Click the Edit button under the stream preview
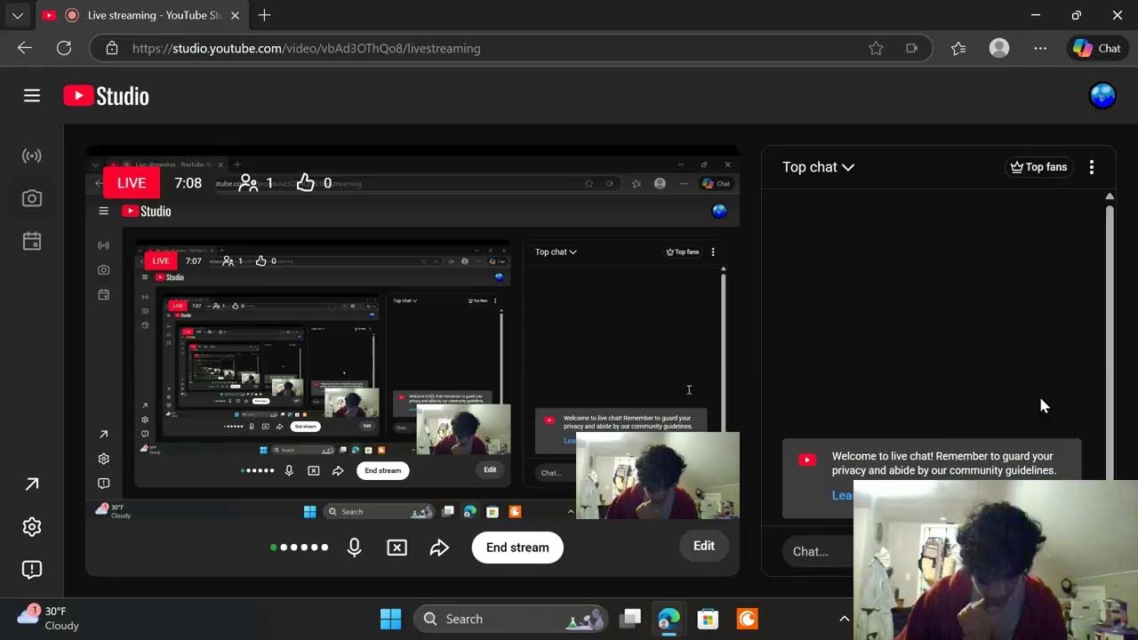1138x640 pixels. [x=704, y=546]
